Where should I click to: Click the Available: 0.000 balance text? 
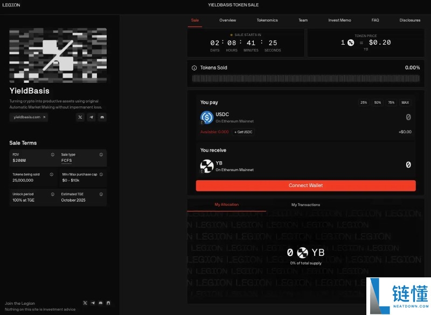(x=214, y=132)
